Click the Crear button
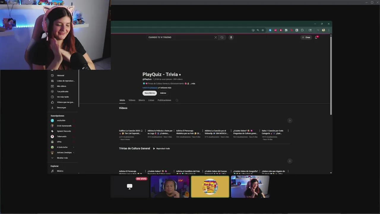The height and width of the screenshot is (214, 380). pos(306,37)
